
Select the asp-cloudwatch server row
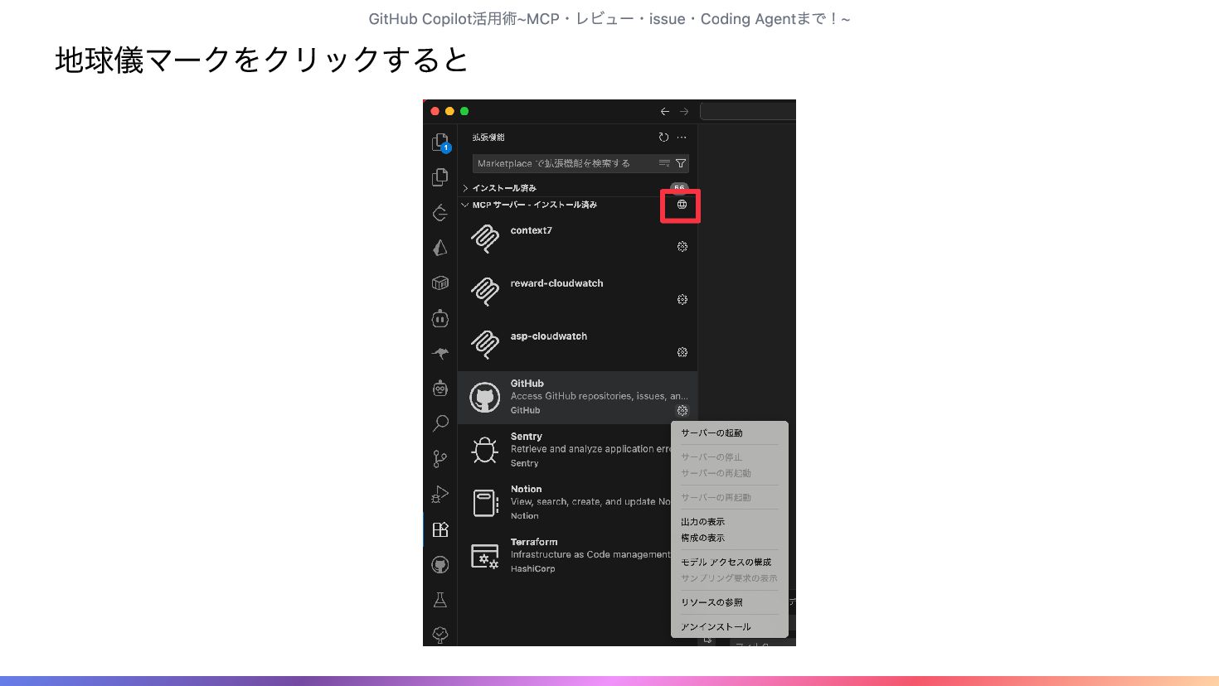click(x=577, y=345)
